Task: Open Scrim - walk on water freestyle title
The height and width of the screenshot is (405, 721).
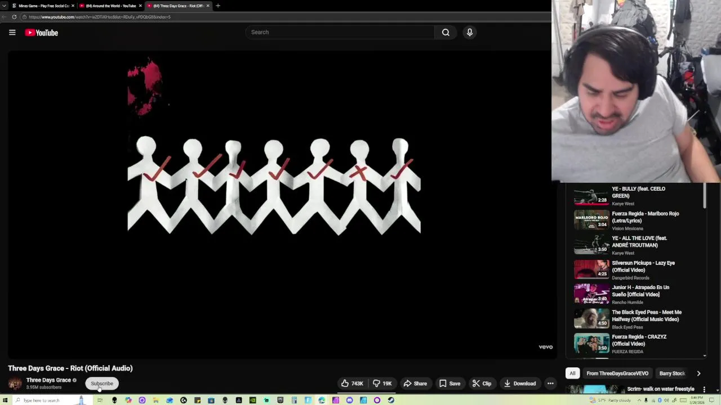Action: coord(660,389)
